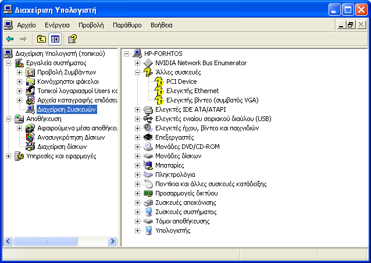Click the Help properties toolbar icon
The width and height of the screenshot is (371, 263).
[x=73, y=39]
